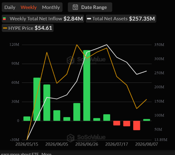
Task: Toggle the HYPE Price legend
Action: click(x=28, y=28)
